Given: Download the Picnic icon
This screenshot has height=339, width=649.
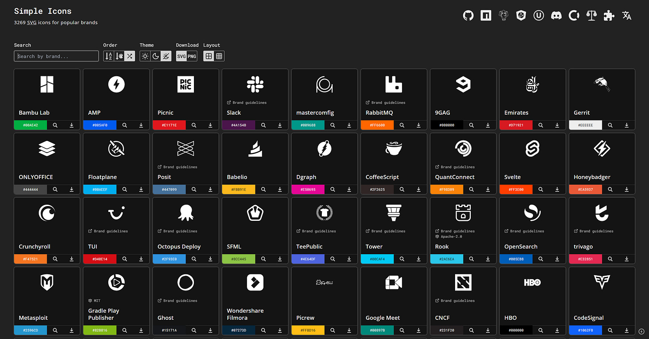Looking at the screenshot, I should (210, 125).
